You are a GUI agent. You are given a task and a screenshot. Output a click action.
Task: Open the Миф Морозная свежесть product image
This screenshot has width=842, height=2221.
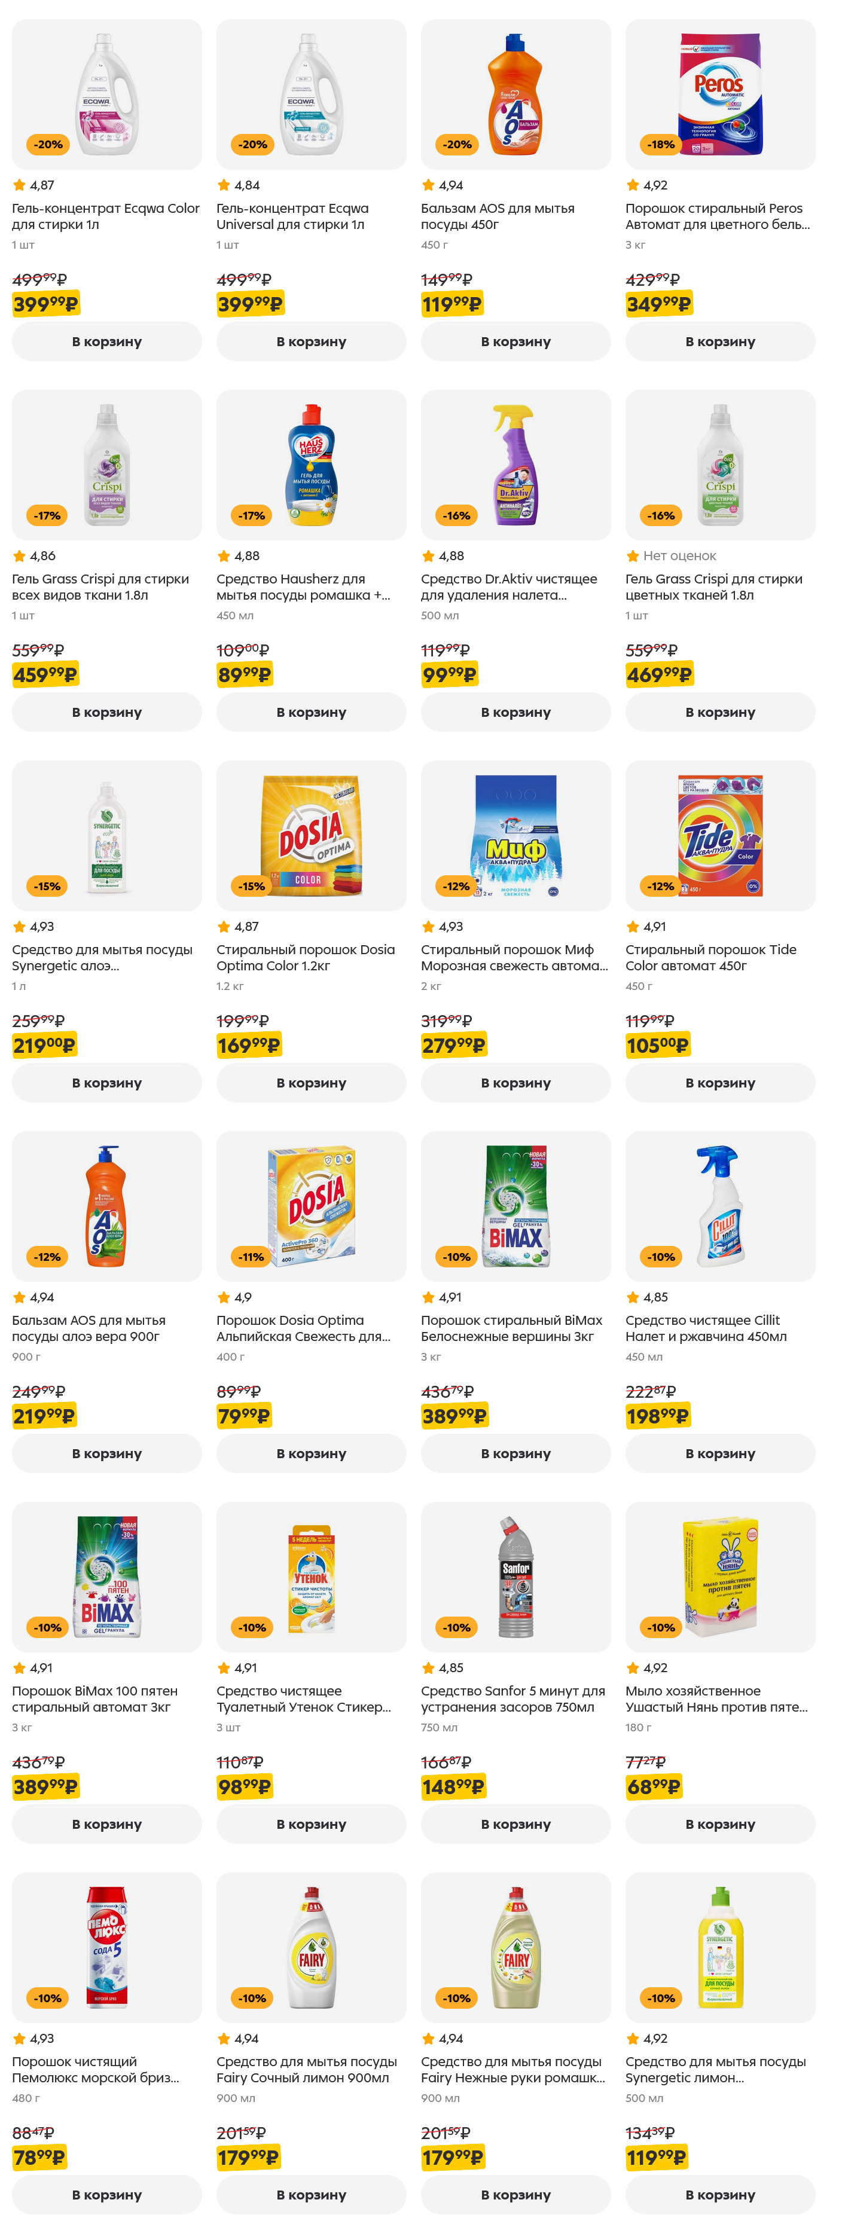(515, 836)
